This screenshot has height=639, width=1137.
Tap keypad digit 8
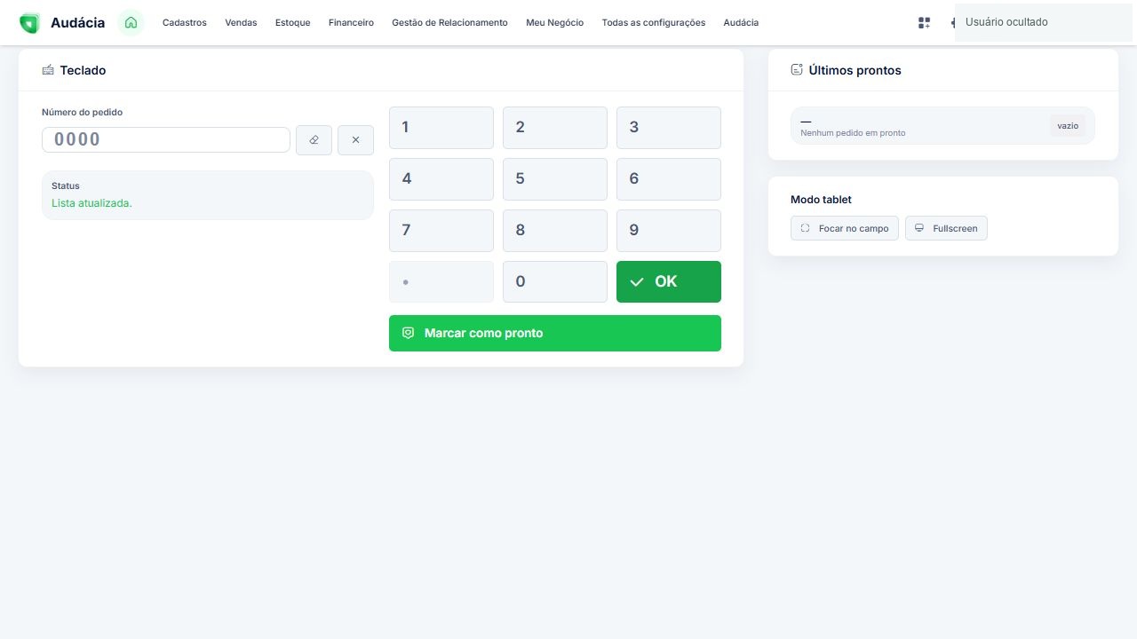click(x=555, y=231)
